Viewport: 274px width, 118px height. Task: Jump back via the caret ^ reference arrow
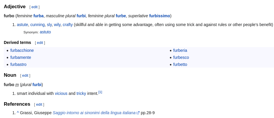point(18,113)
